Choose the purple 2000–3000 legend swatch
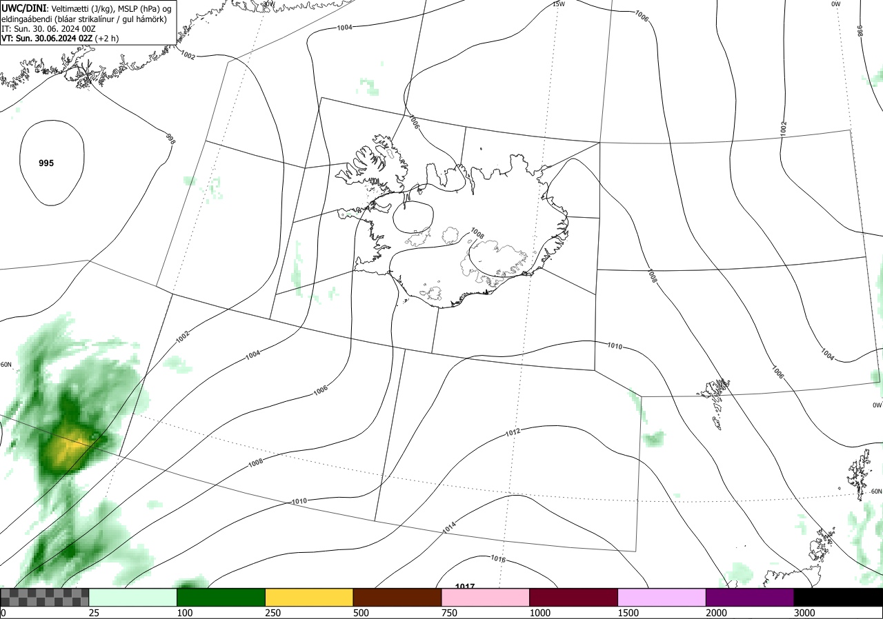 point(750,597)
